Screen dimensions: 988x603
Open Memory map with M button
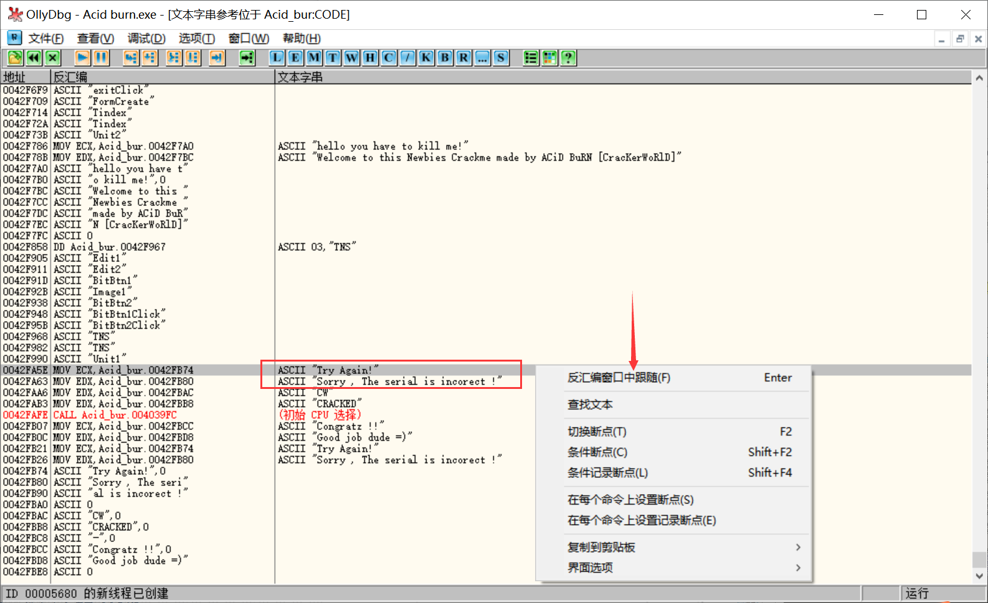point(314,58)
